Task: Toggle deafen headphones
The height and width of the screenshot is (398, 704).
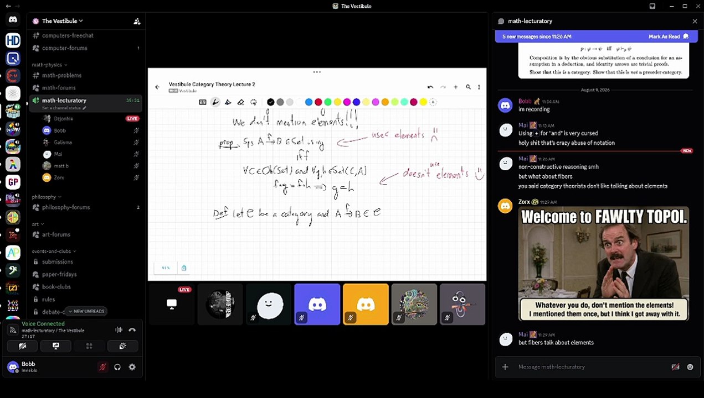Action: 117,367
